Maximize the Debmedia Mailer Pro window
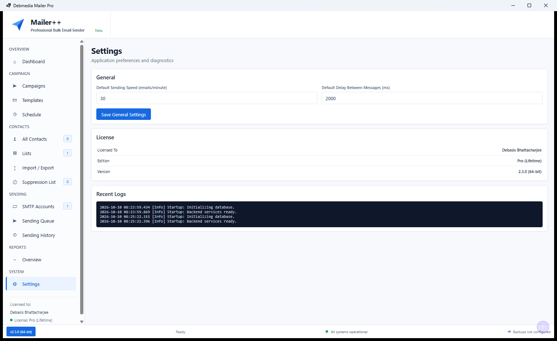The height and width of the screenshot is (341, 557). click(x=529, y=5)
